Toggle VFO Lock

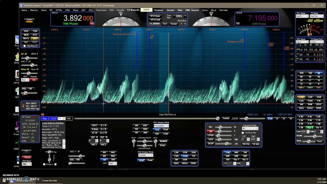click(155, 20)
